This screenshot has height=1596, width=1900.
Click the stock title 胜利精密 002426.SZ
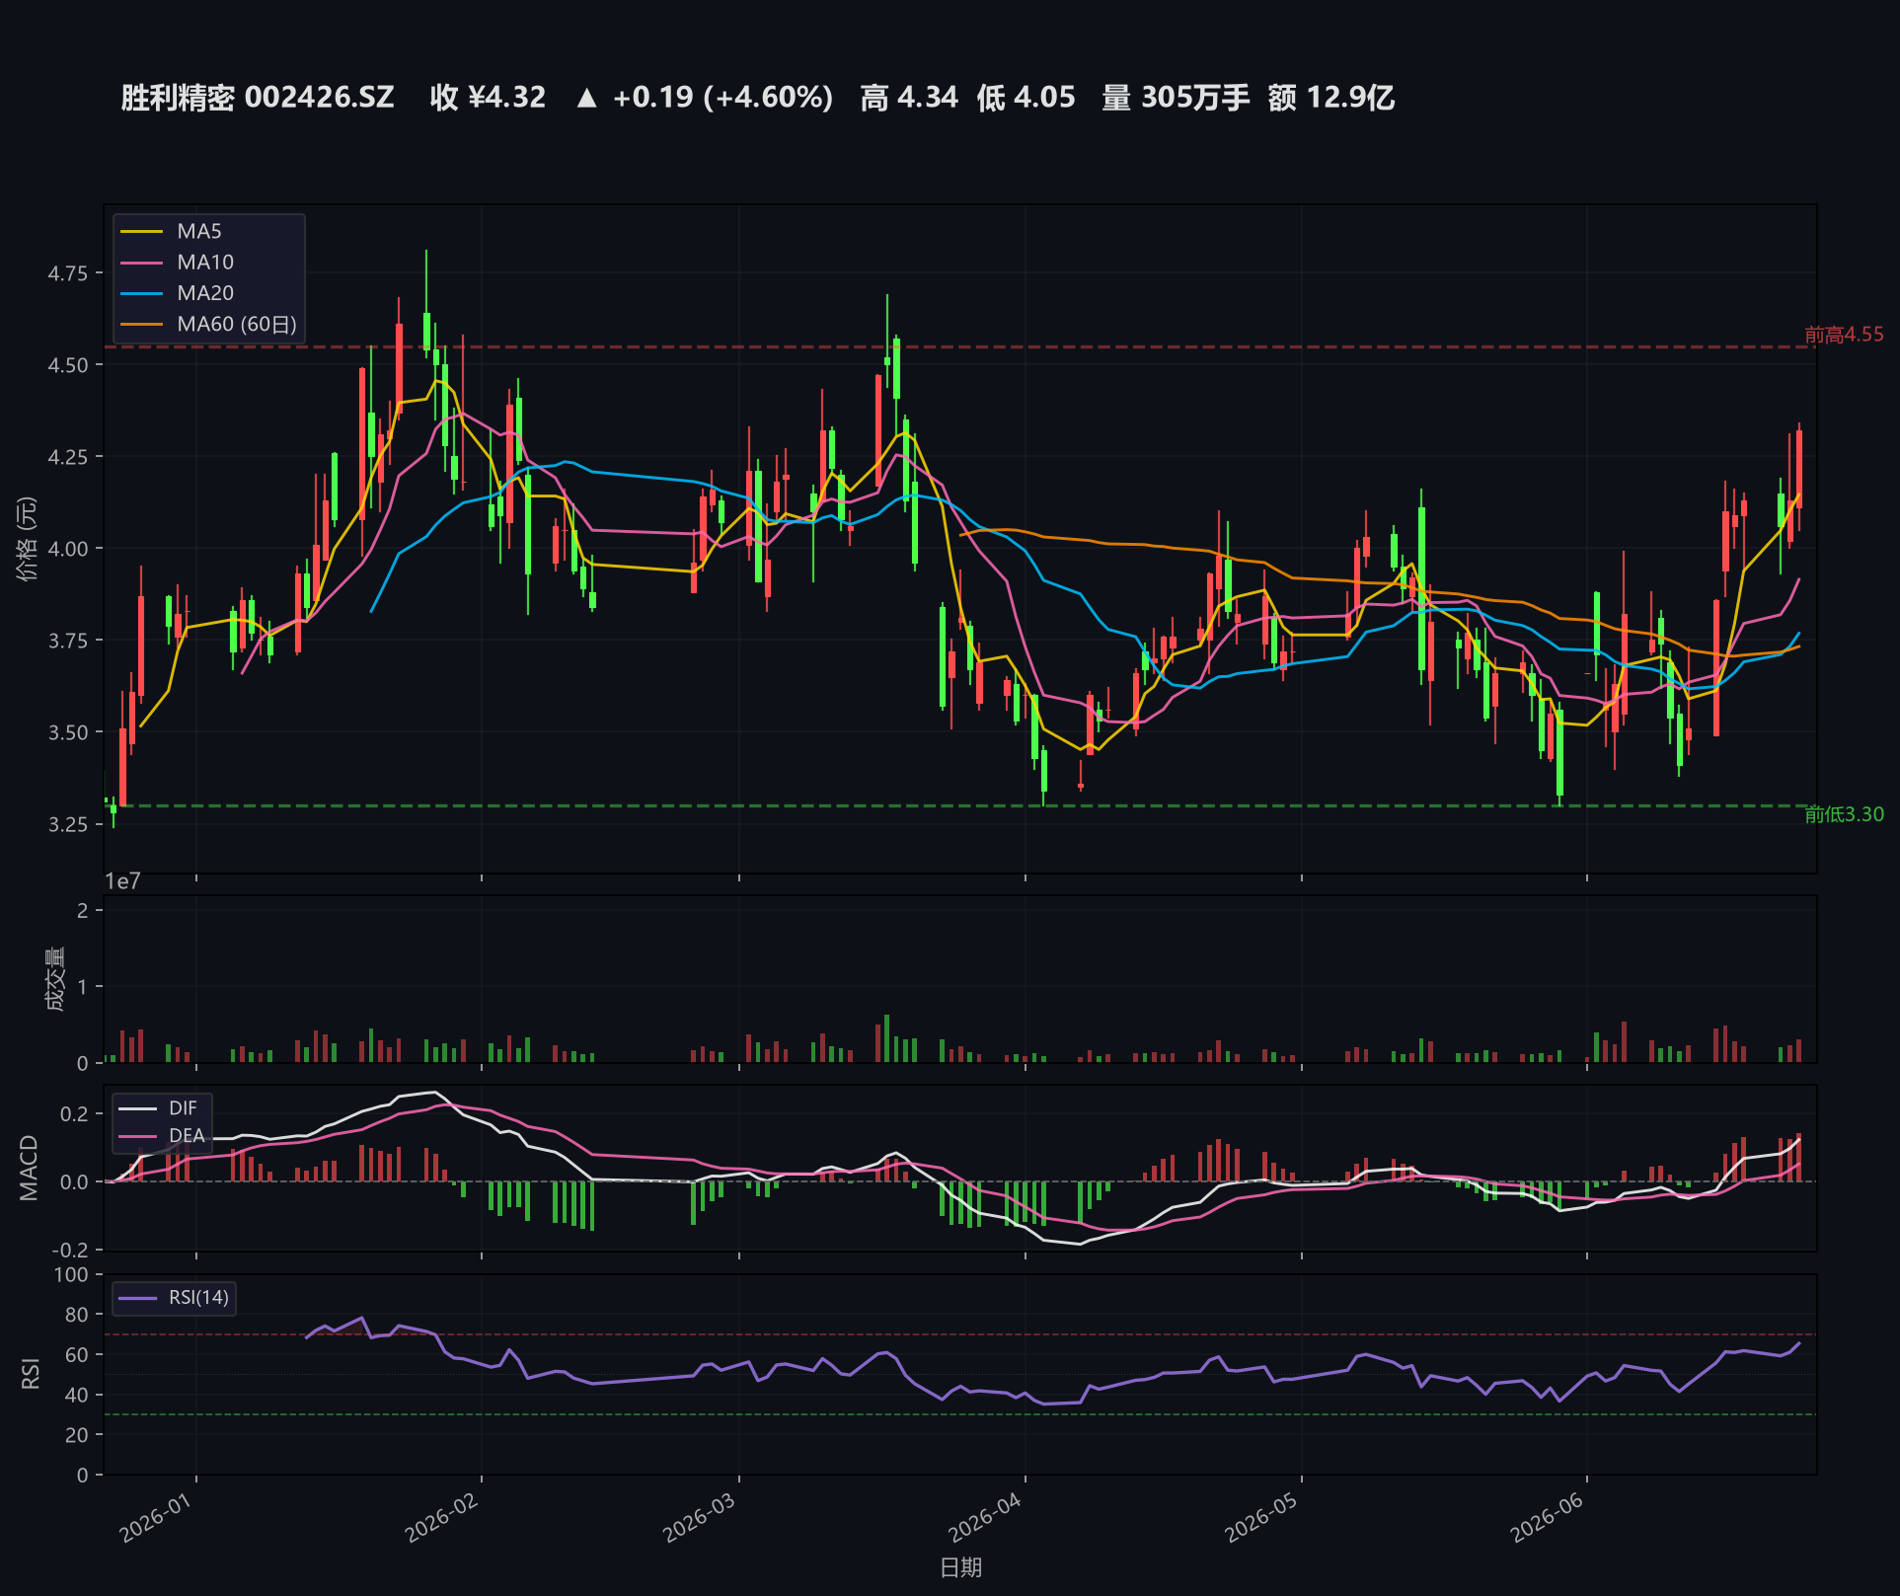pos(258,98)
